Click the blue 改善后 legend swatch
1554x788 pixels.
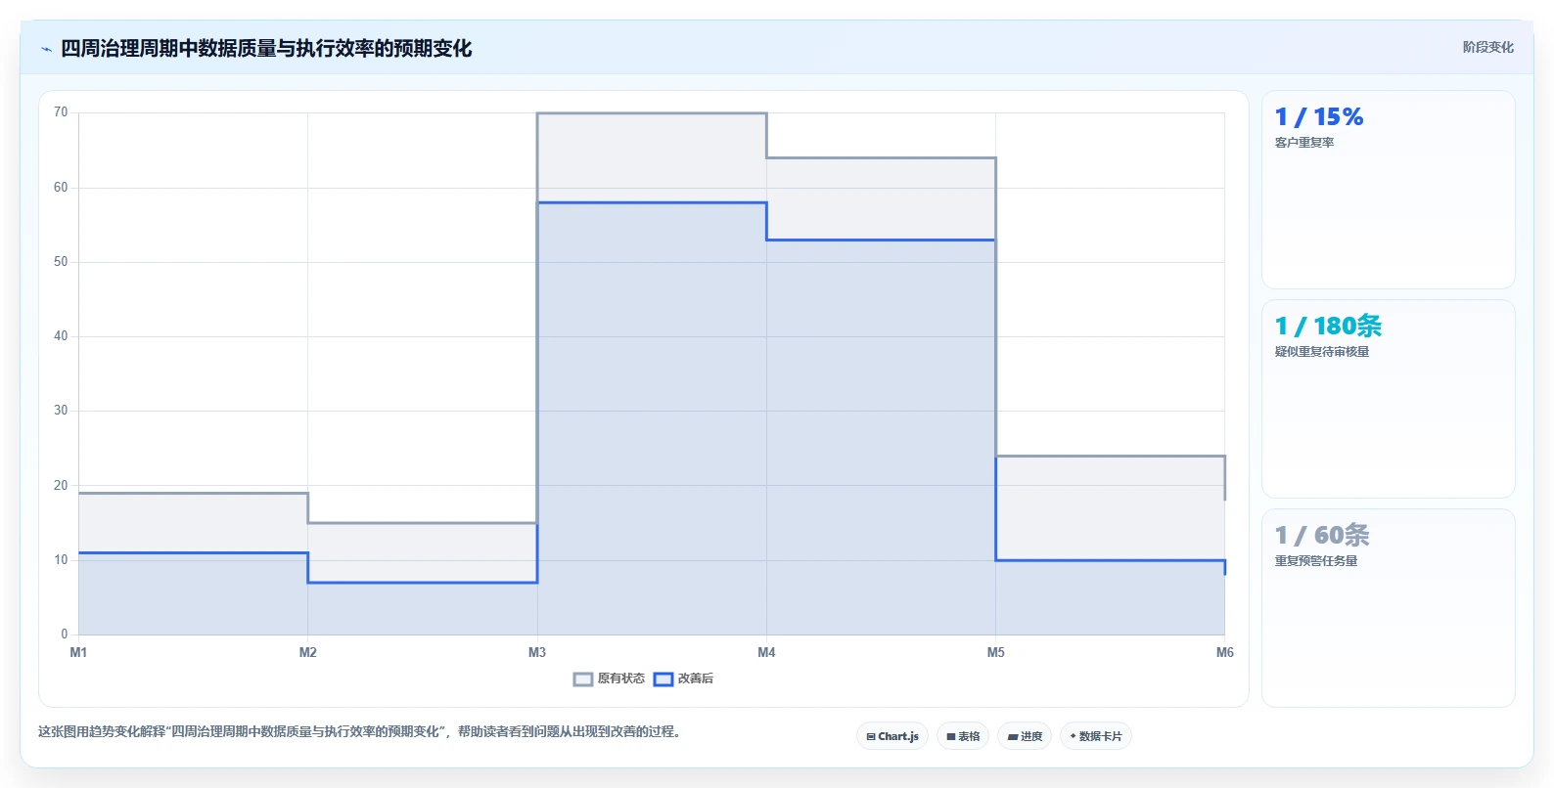(x=663, y=679)
